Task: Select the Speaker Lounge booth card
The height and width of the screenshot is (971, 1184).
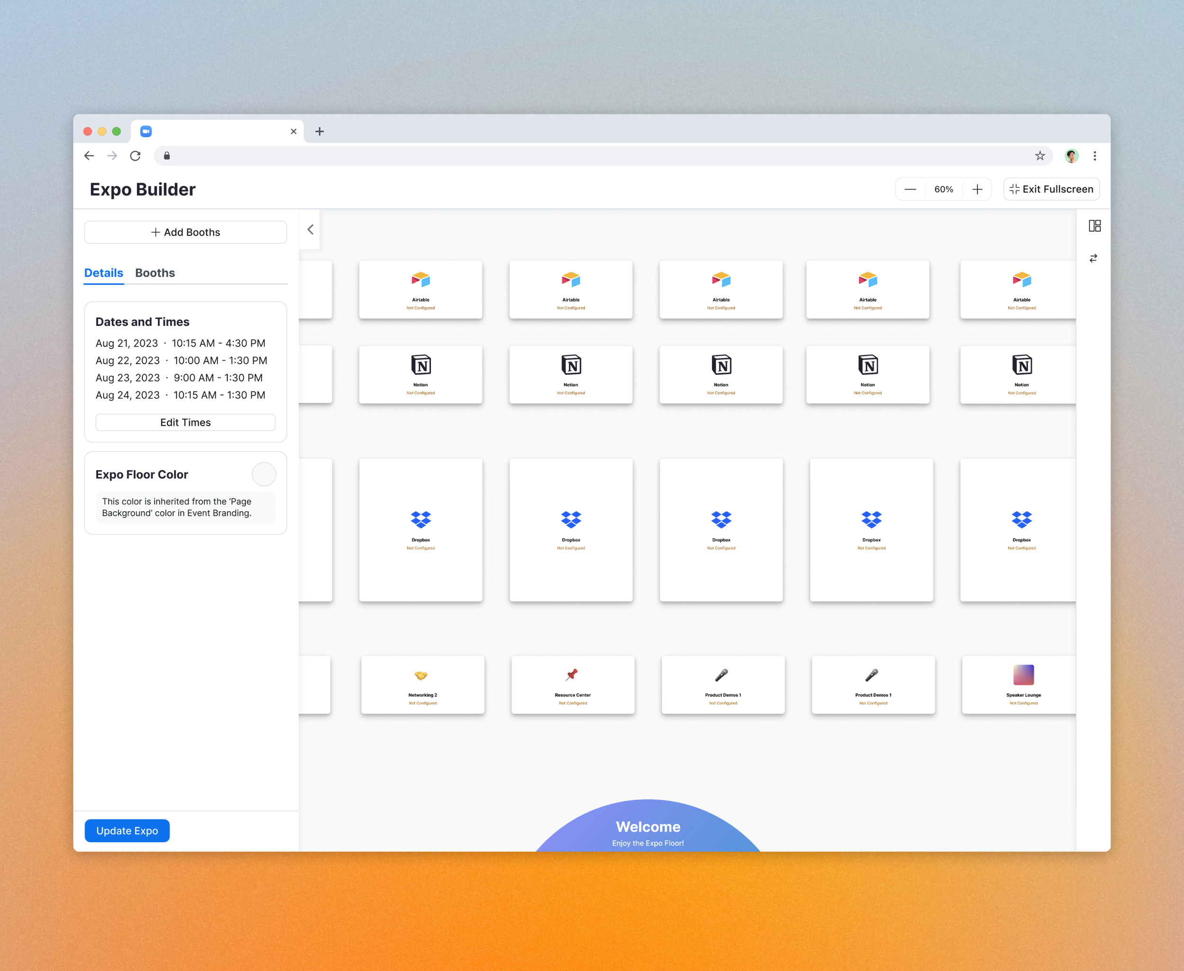Action: coord(1023,685)
